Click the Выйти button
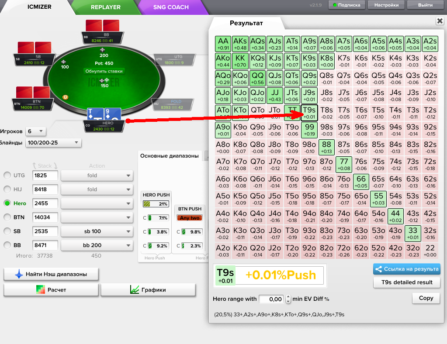 click(x=425, y=5)
